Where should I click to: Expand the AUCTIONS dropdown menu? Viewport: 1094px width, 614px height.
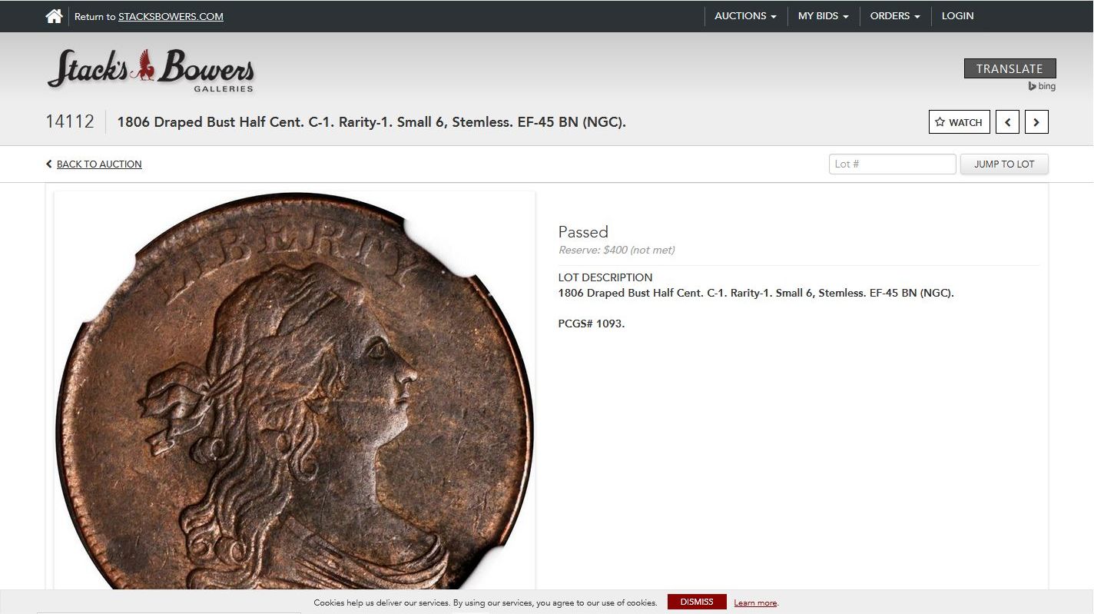(745, 16)
